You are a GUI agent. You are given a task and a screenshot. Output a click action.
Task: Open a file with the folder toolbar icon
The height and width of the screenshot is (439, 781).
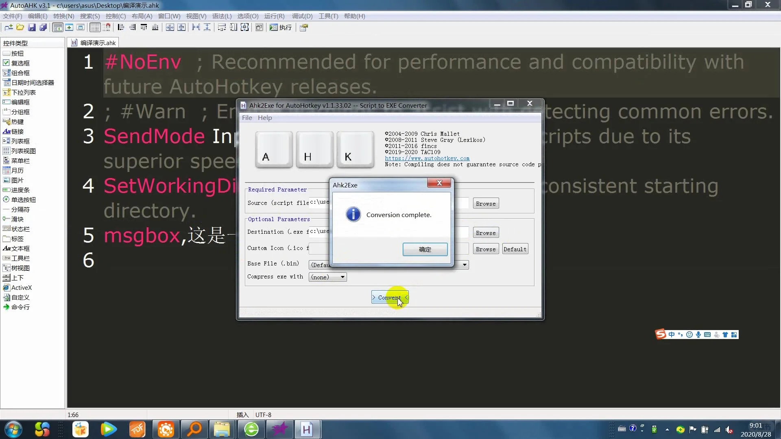click(x=20, y=27)
